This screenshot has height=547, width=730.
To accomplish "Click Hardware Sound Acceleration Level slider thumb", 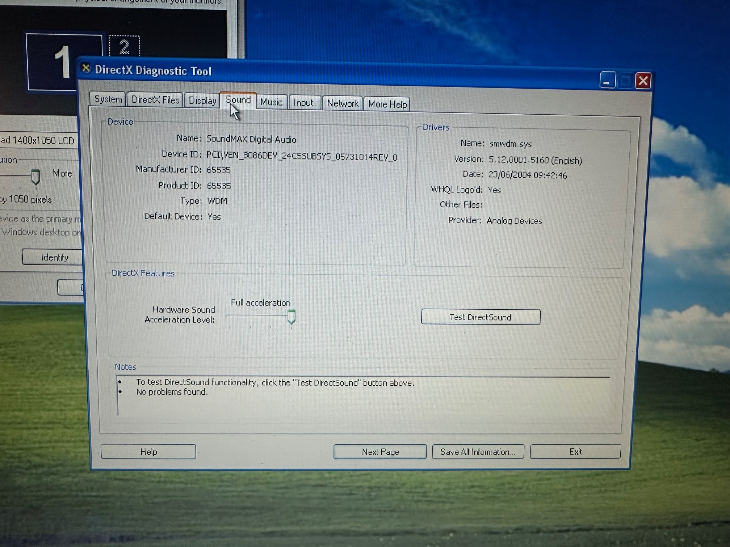I will point(291,317).
